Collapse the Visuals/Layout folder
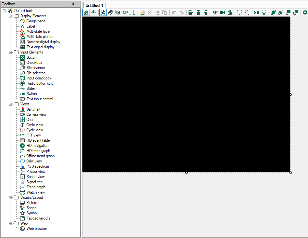This screenshot has width=308, height=238. (10, 197)
